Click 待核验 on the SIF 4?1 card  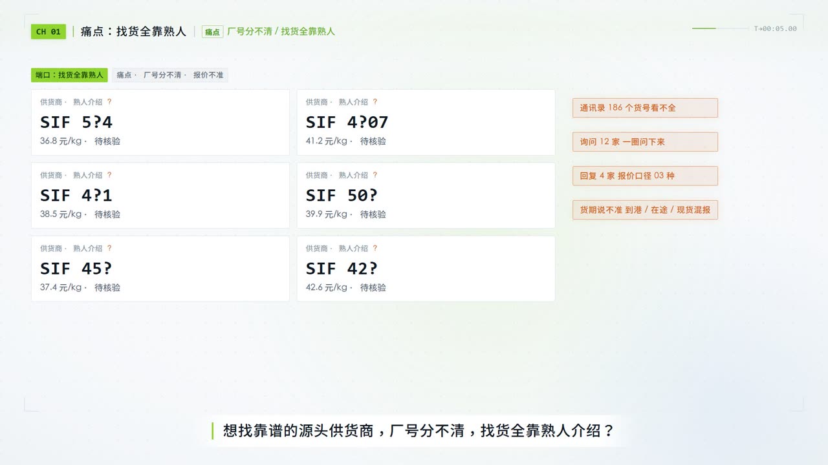click(107, 214)
